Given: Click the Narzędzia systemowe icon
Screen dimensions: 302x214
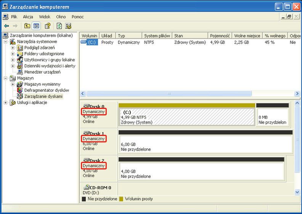Looking at the screenshot, I should (13, 42).
